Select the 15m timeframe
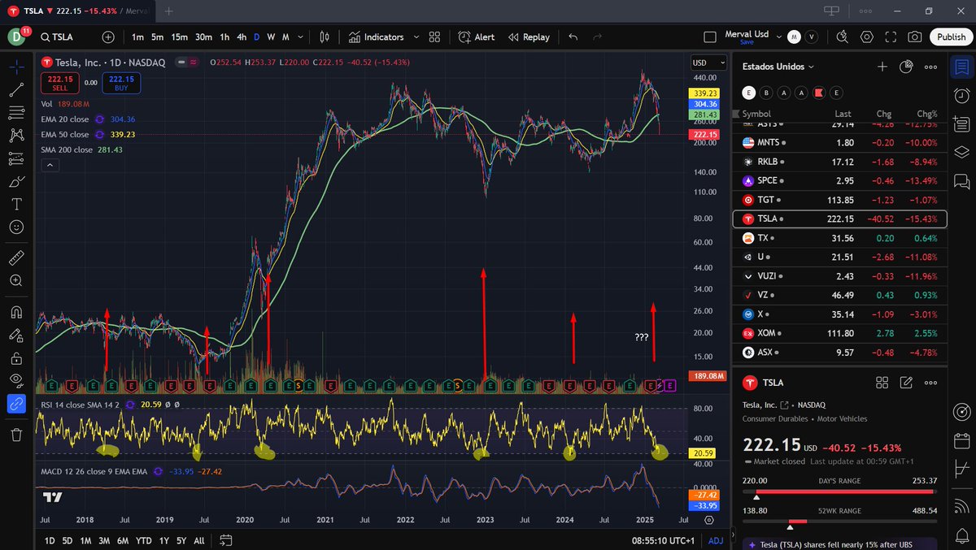Viewport: 976px width, 550px height. pos(179,37)
